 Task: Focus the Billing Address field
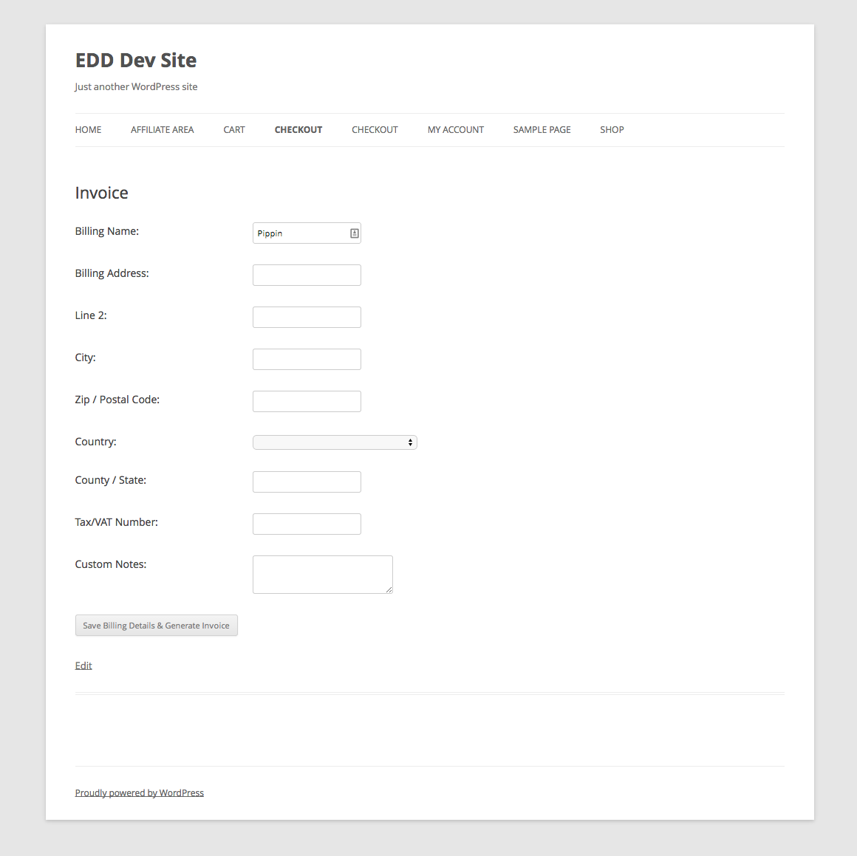click(307, 275)
